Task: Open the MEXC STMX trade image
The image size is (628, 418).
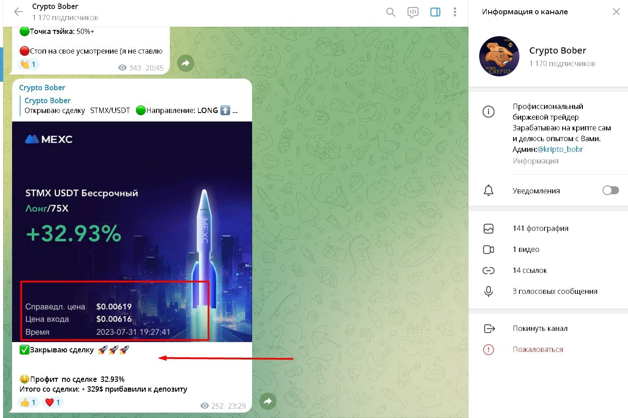Action: coord(132,232)
